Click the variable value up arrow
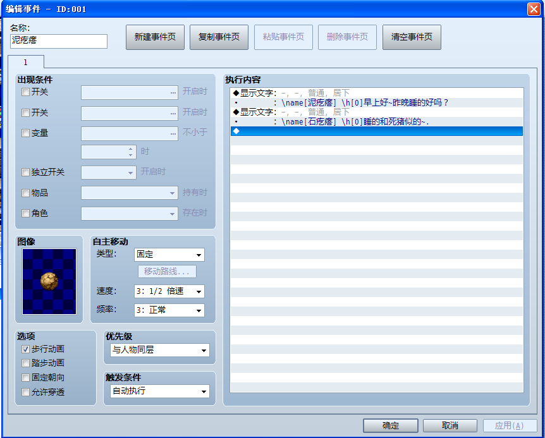Viewport: 545px width, 438px height. coord(130,149)
